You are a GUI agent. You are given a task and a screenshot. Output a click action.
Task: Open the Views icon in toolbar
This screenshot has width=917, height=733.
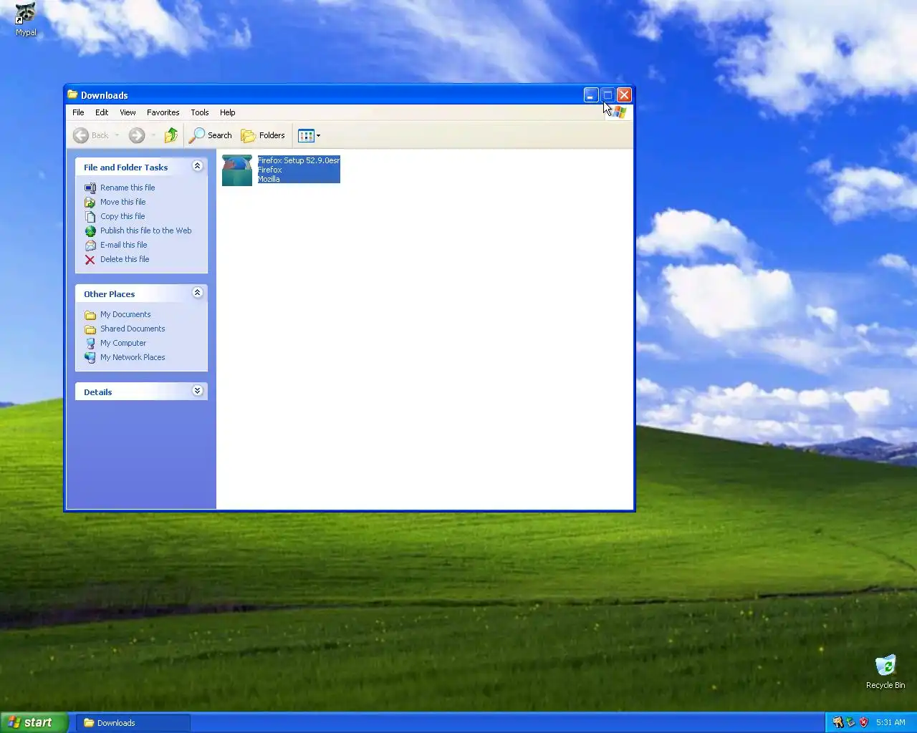(x=306, y=135)
